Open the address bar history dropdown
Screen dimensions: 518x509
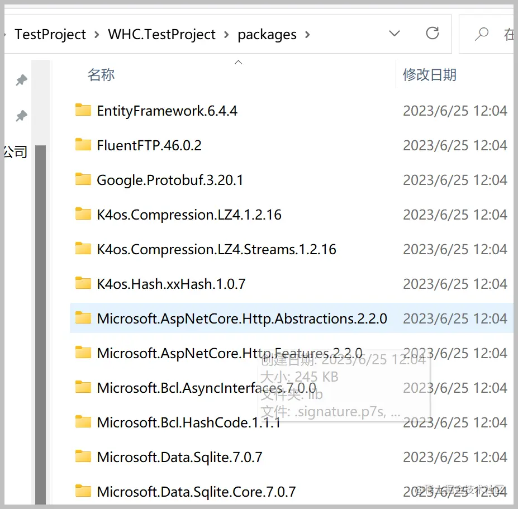tap(395, 34)
